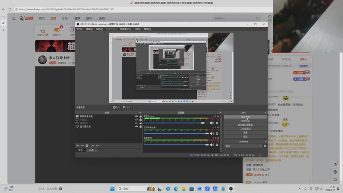
Task: Click the Douyu search magnifier icon
Action: click(x=257, y=18)
